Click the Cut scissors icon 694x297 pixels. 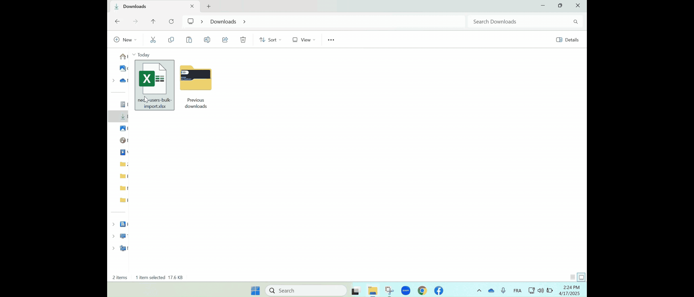point(153,40)
